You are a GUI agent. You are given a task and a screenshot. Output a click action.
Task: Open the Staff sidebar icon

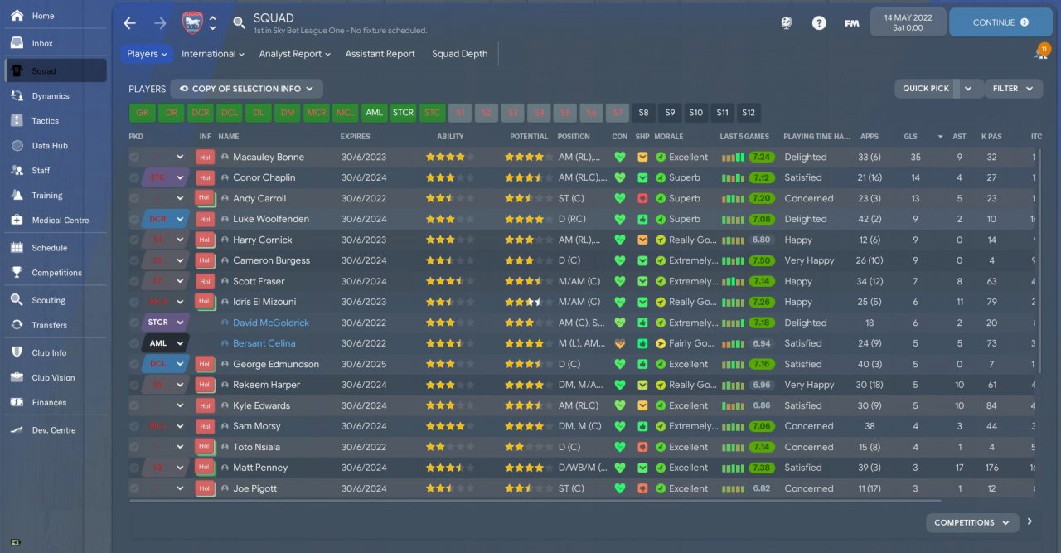(17, 171)
